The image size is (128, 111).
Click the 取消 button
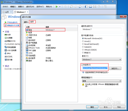(106, 107)
